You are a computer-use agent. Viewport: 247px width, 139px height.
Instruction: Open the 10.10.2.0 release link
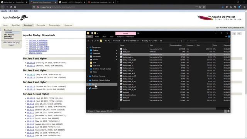pyautogui.click(x=31, y=98)
